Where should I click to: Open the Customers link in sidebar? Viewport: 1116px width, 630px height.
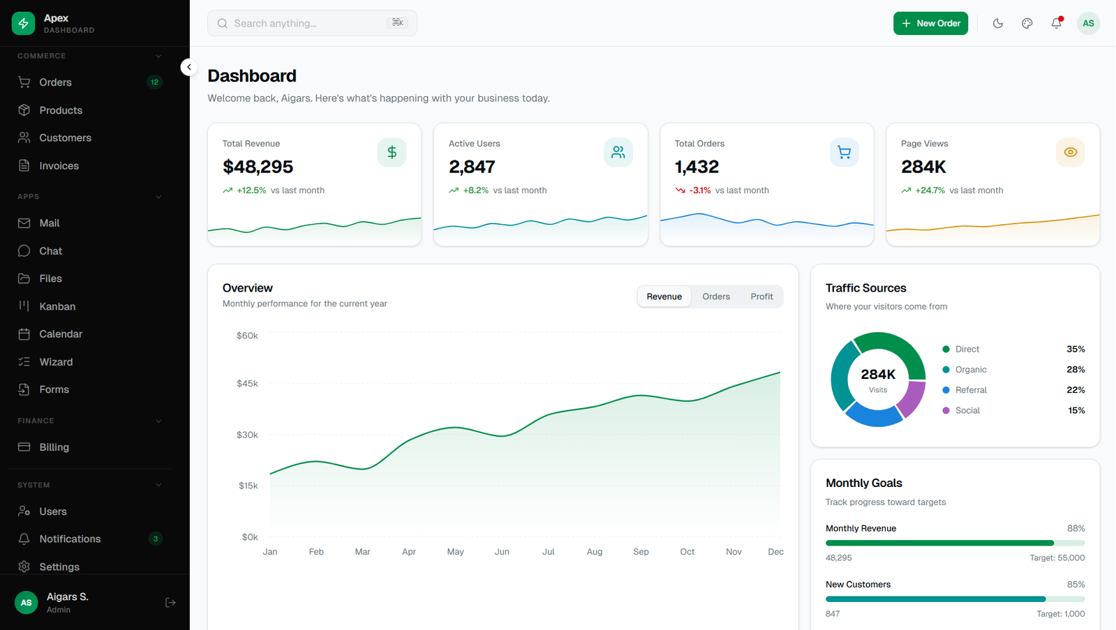[90, 137]
